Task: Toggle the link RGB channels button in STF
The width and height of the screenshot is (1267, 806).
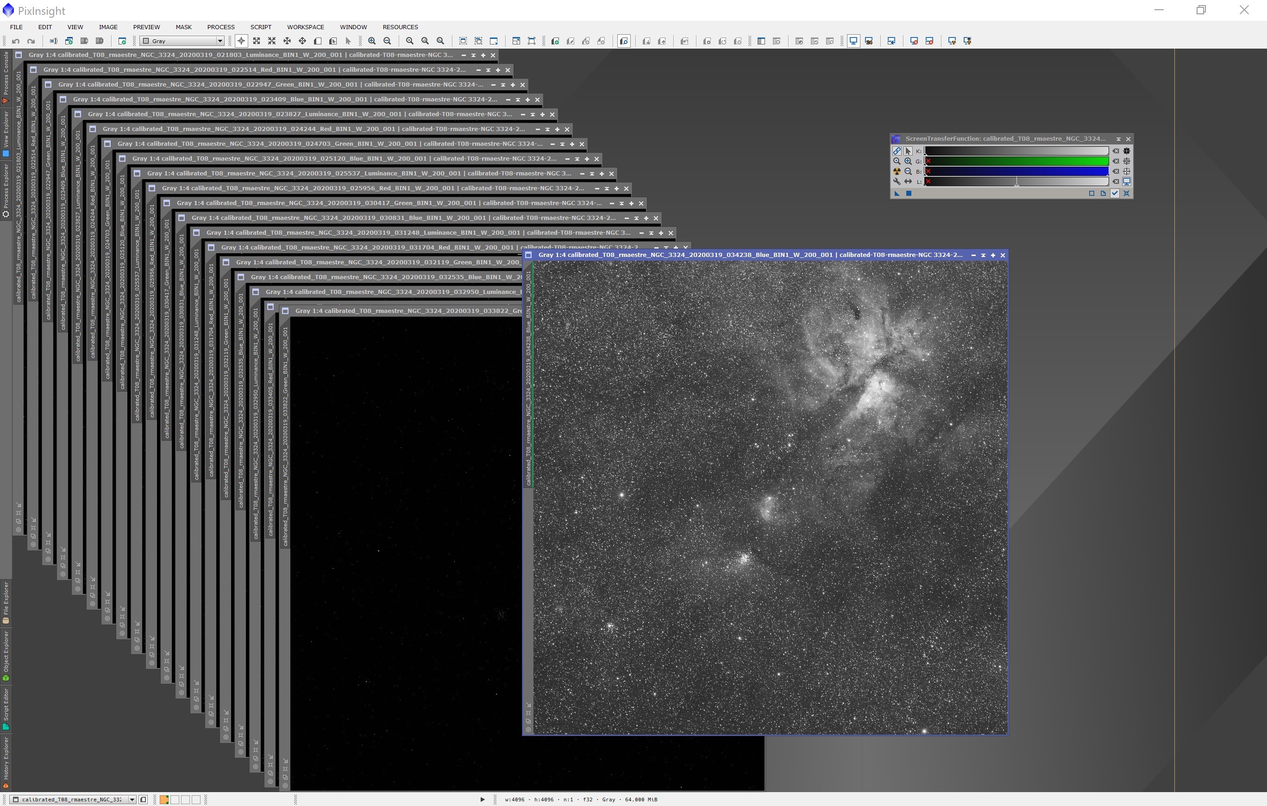Action: [x=897, y=151]
